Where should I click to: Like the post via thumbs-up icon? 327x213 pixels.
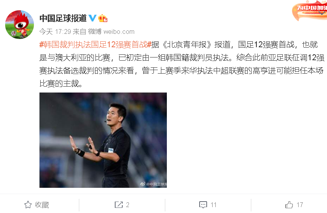tap(289, 205)
